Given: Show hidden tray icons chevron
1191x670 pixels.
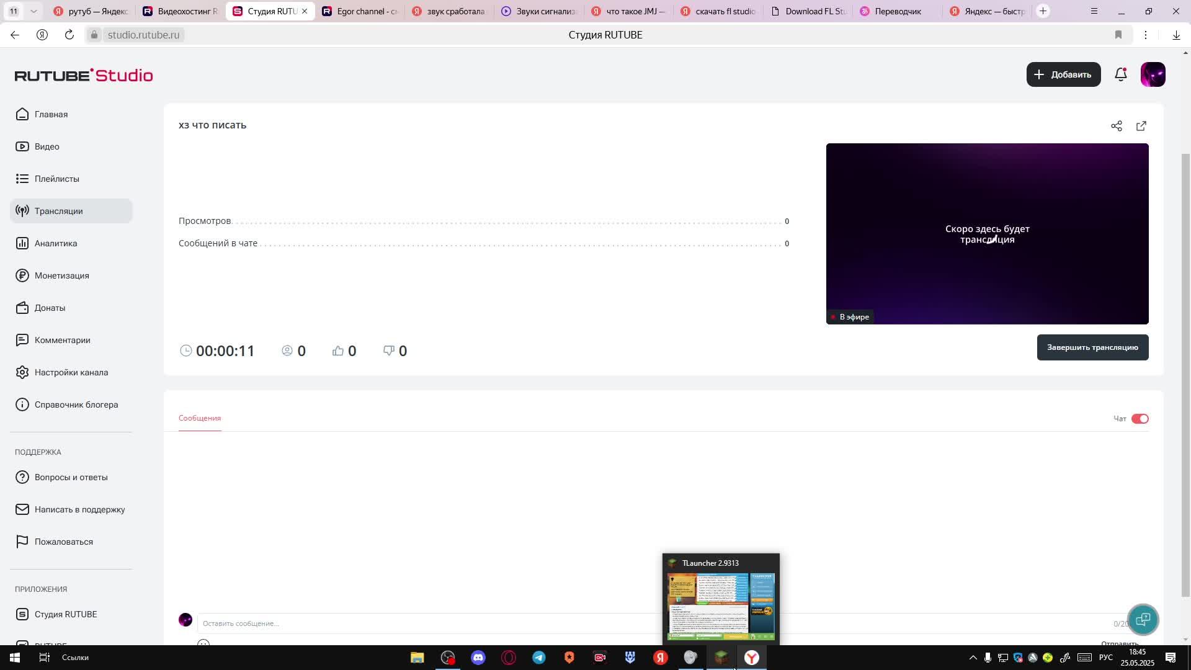Looking at the screenshot, I should pos(973,658).
